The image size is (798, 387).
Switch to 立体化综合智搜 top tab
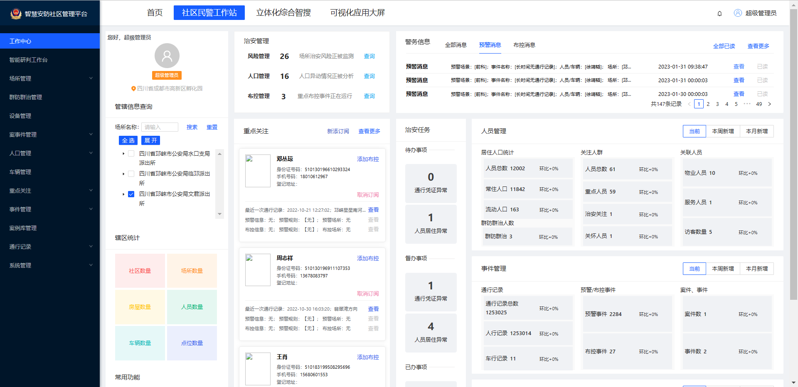[x=283, y=13]
